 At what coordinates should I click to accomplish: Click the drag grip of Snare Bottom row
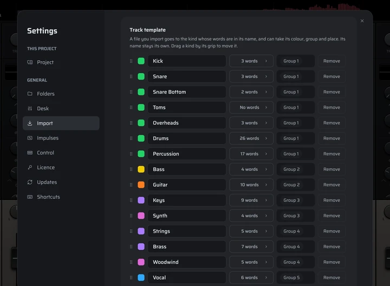click(131, 92)
